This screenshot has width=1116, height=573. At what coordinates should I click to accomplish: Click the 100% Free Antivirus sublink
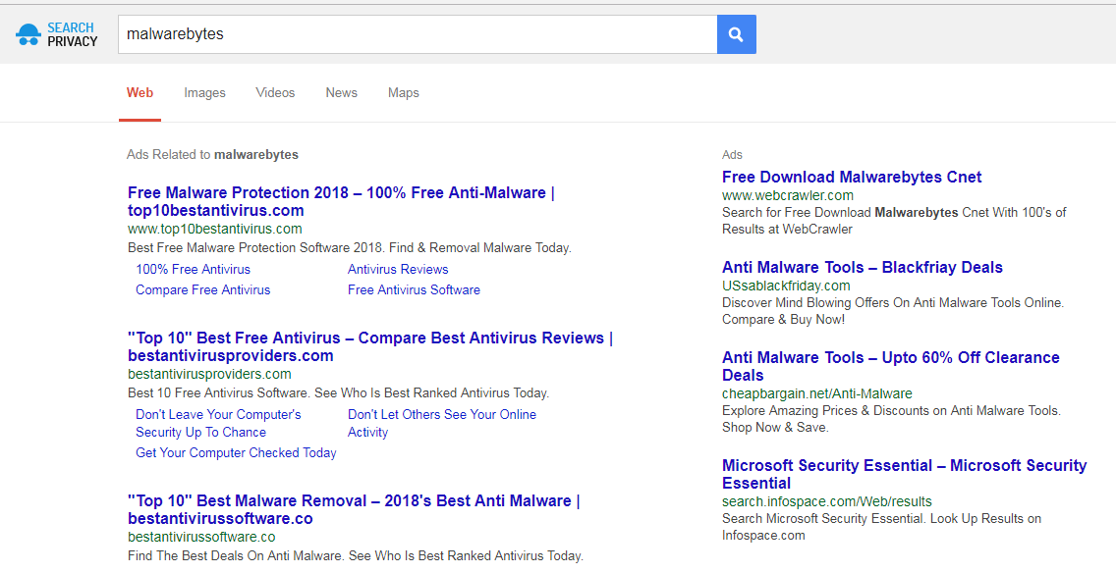pos(193,270)
